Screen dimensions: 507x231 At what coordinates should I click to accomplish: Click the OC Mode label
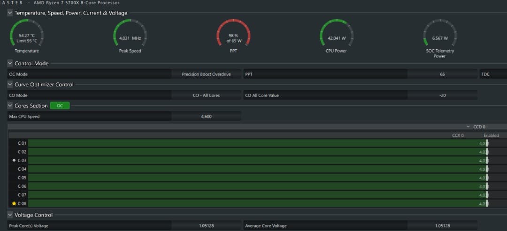coord(18,74)
